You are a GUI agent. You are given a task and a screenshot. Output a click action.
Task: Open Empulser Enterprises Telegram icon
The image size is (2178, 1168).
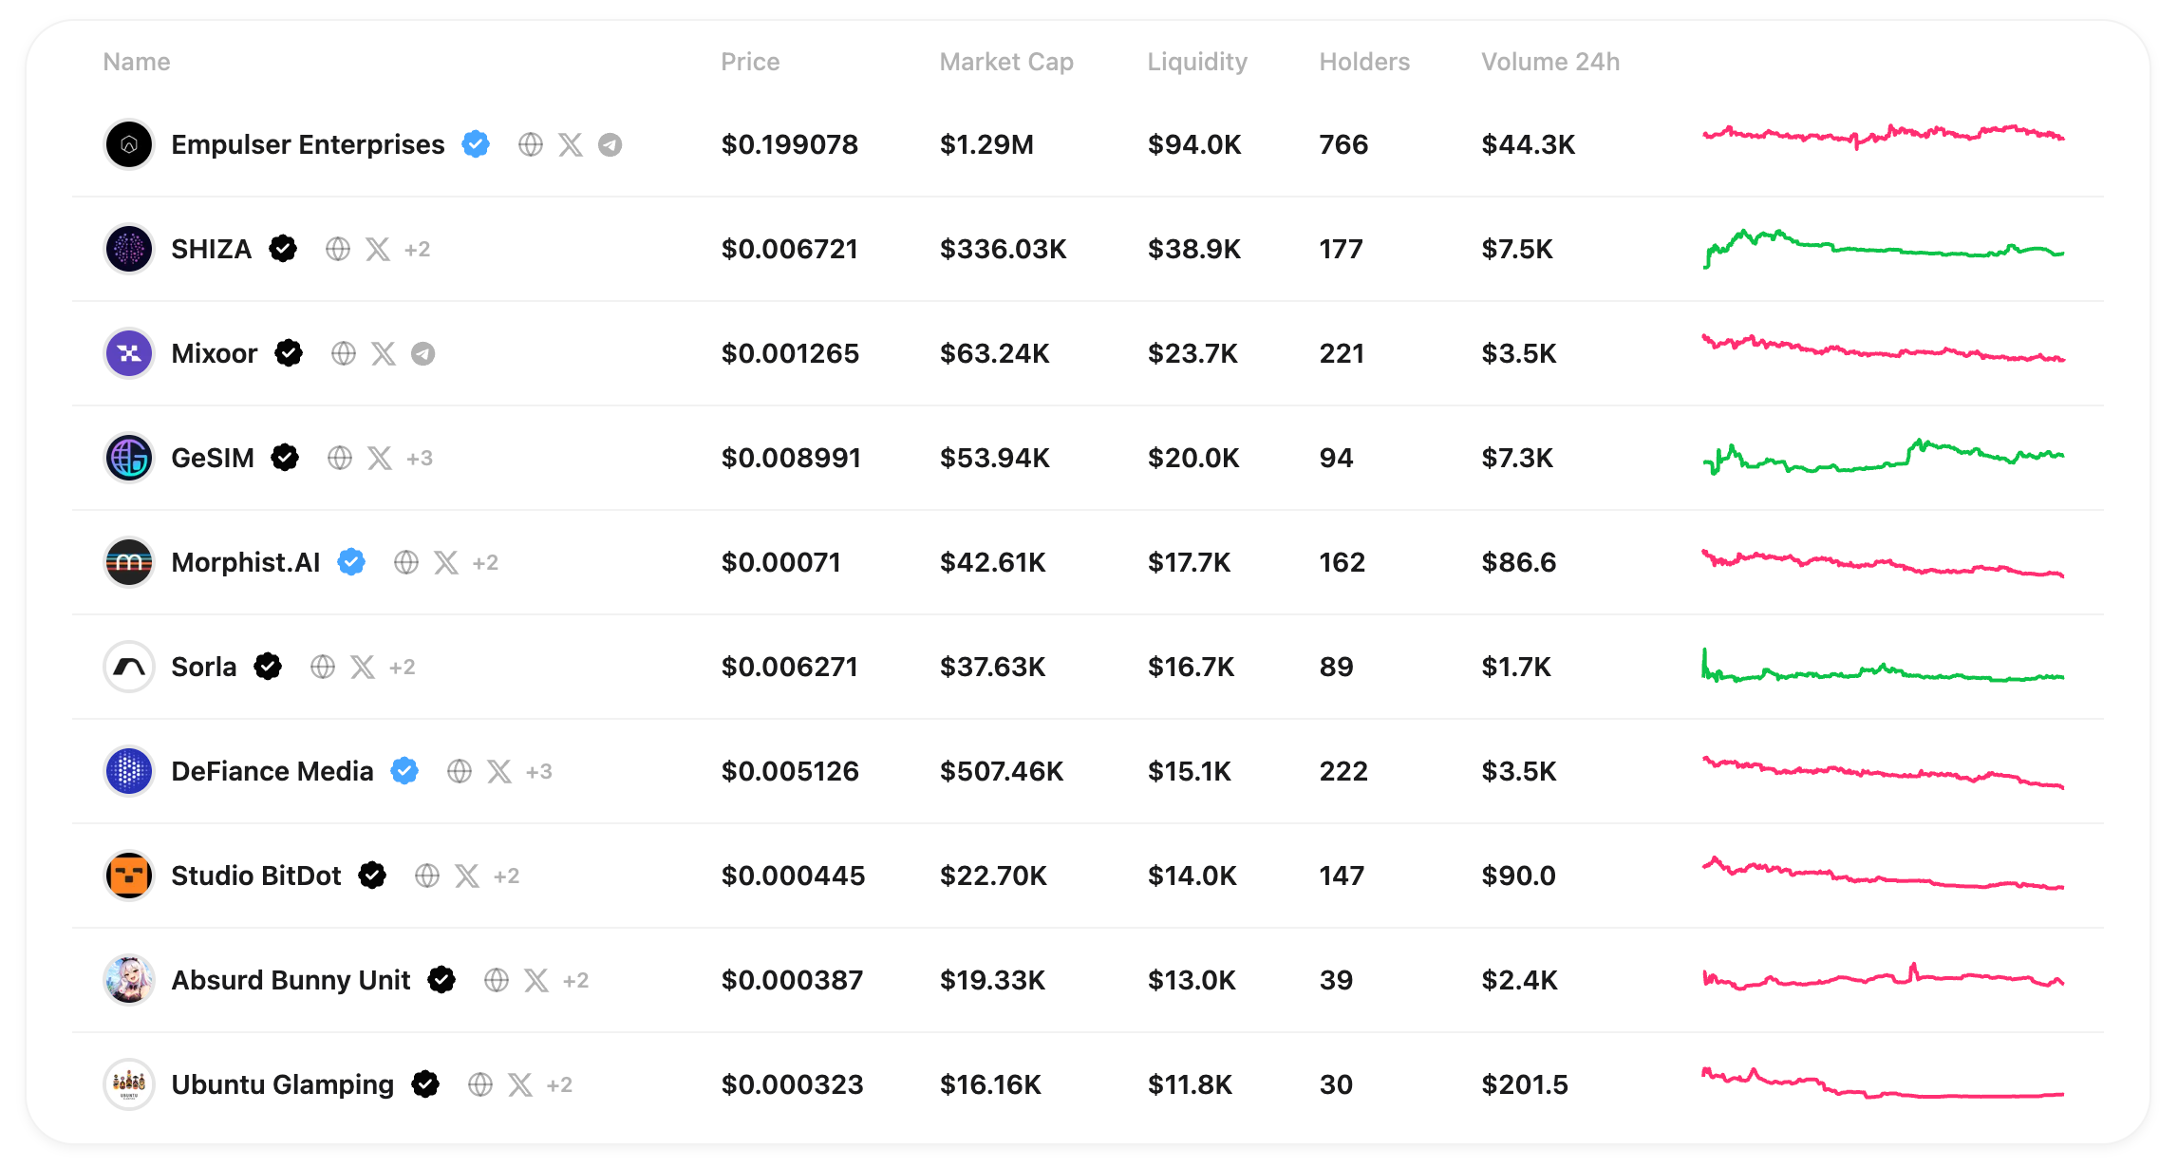[610, 144]
